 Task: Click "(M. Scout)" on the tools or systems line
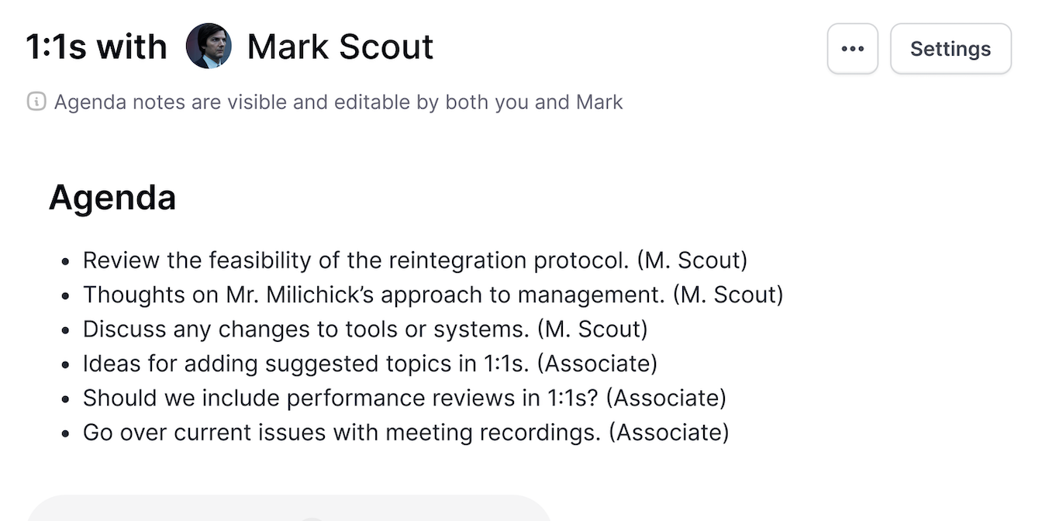coord(592,329)
